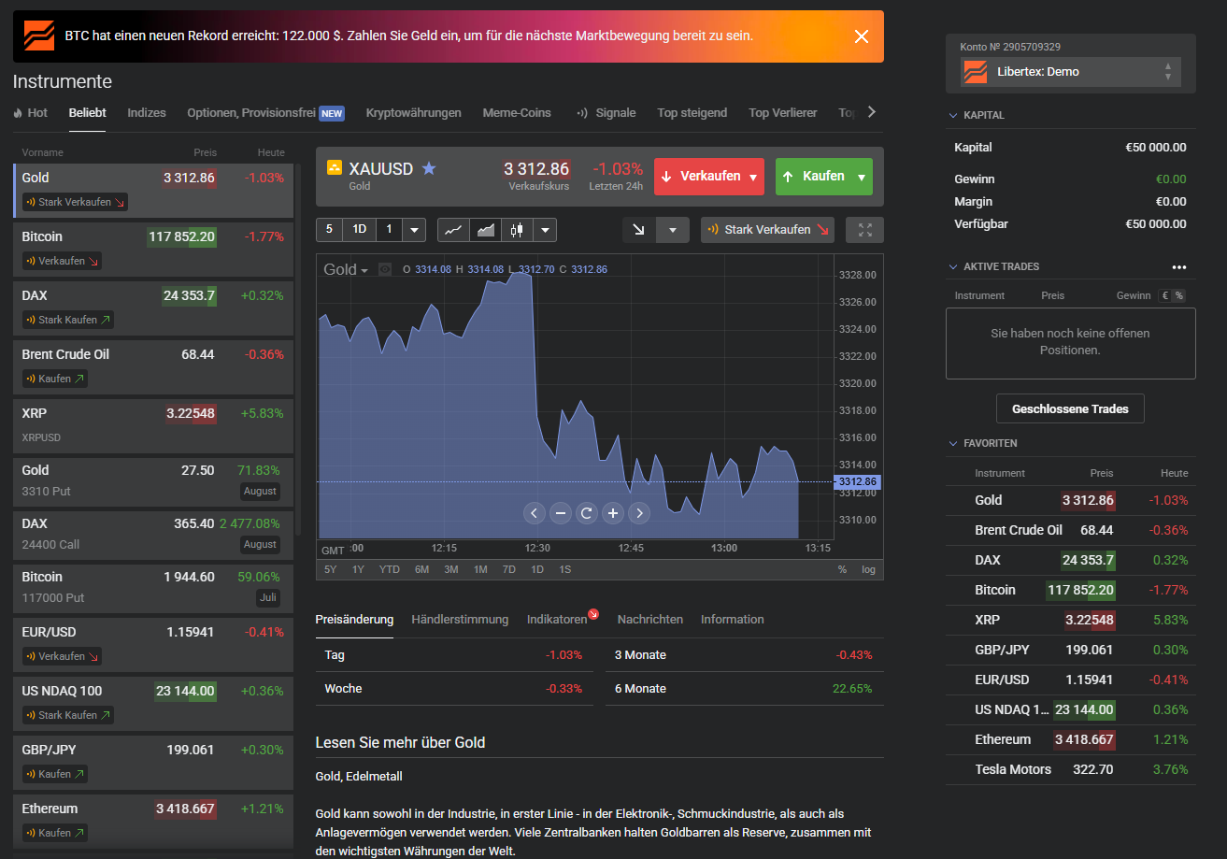Pan chart right with arrow button
The height and width of the screenshot is (859, 1227).
639,512
